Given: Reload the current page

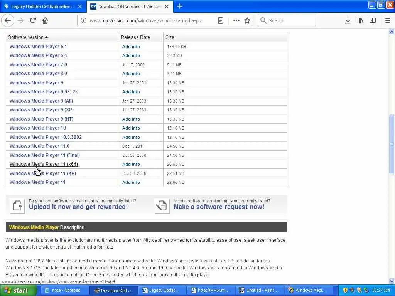Looking at the screenshot, I should [x=33, y=20].
